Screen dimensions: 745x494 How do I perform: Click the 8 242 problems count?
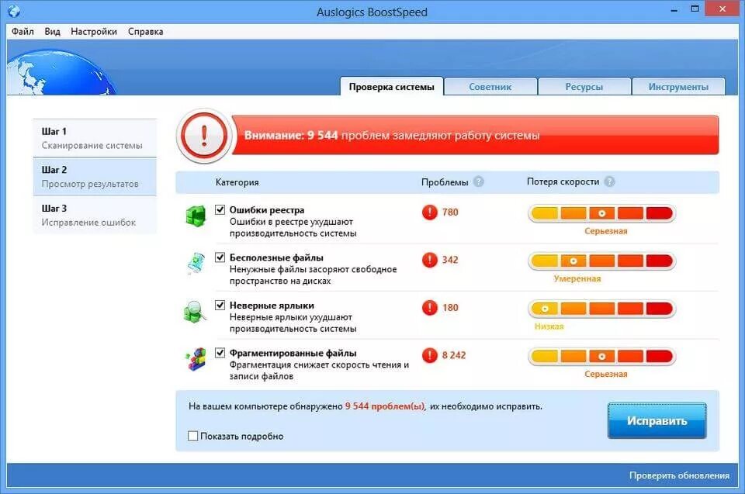click(x=454, y=355)
